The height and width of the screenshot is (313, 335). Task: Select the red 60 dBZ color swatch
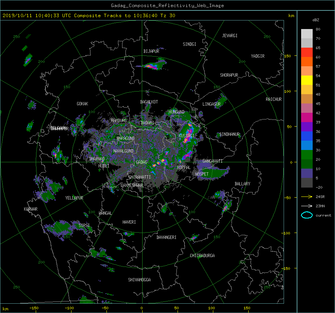(x=307, y=52)
